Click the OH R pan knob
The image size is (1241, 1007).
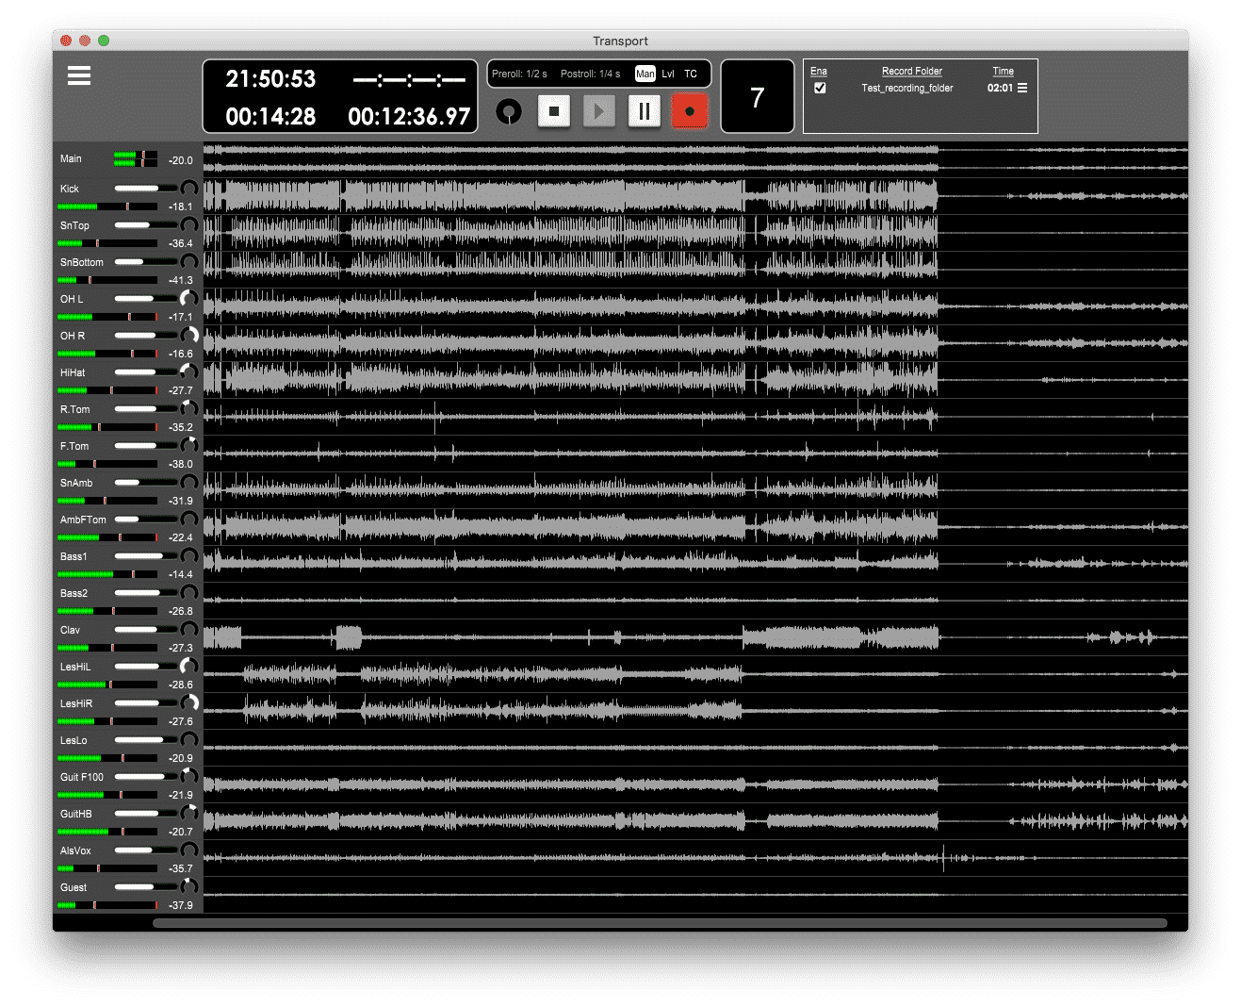tap(189, 336)
